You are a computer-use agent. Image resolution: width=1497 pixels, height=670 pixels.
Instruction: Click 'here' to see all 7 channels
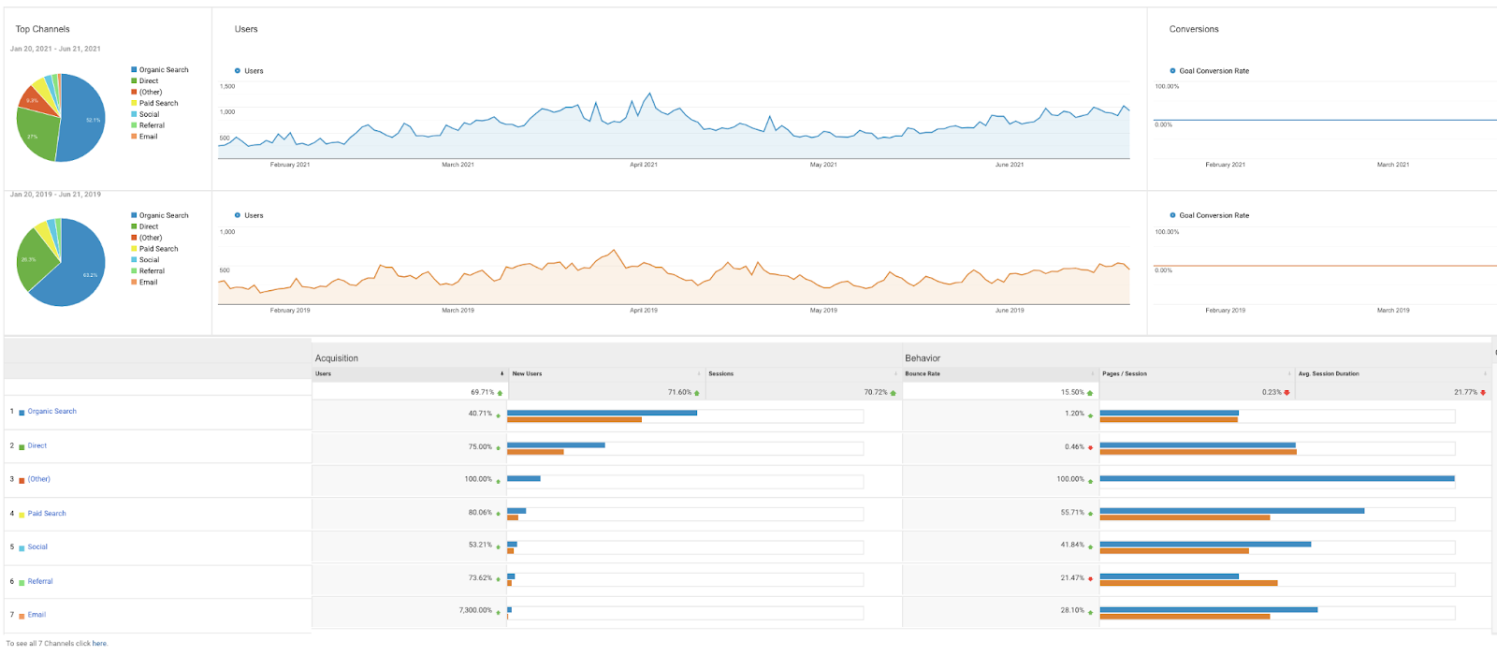click(99, 644)
